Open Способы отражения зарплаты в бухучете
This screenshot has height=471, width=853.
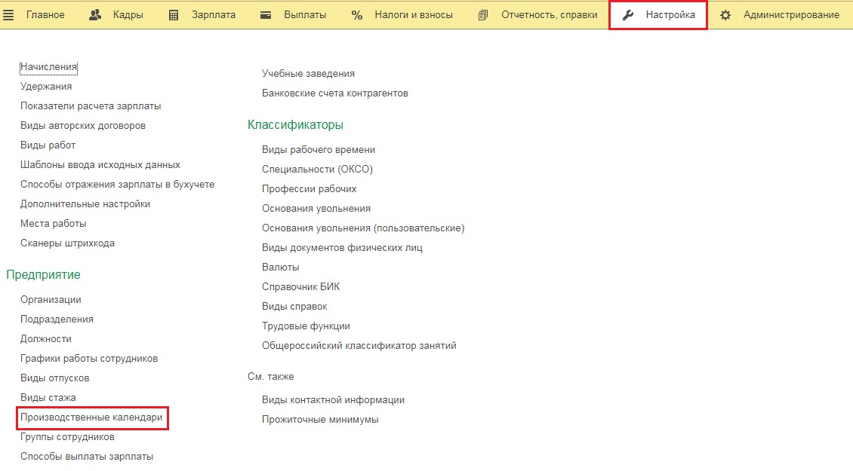click(118, 185)
